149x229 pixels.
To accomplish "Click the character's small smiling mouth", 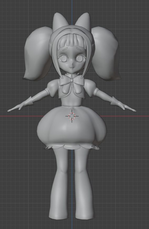I will tap(72, 67).
